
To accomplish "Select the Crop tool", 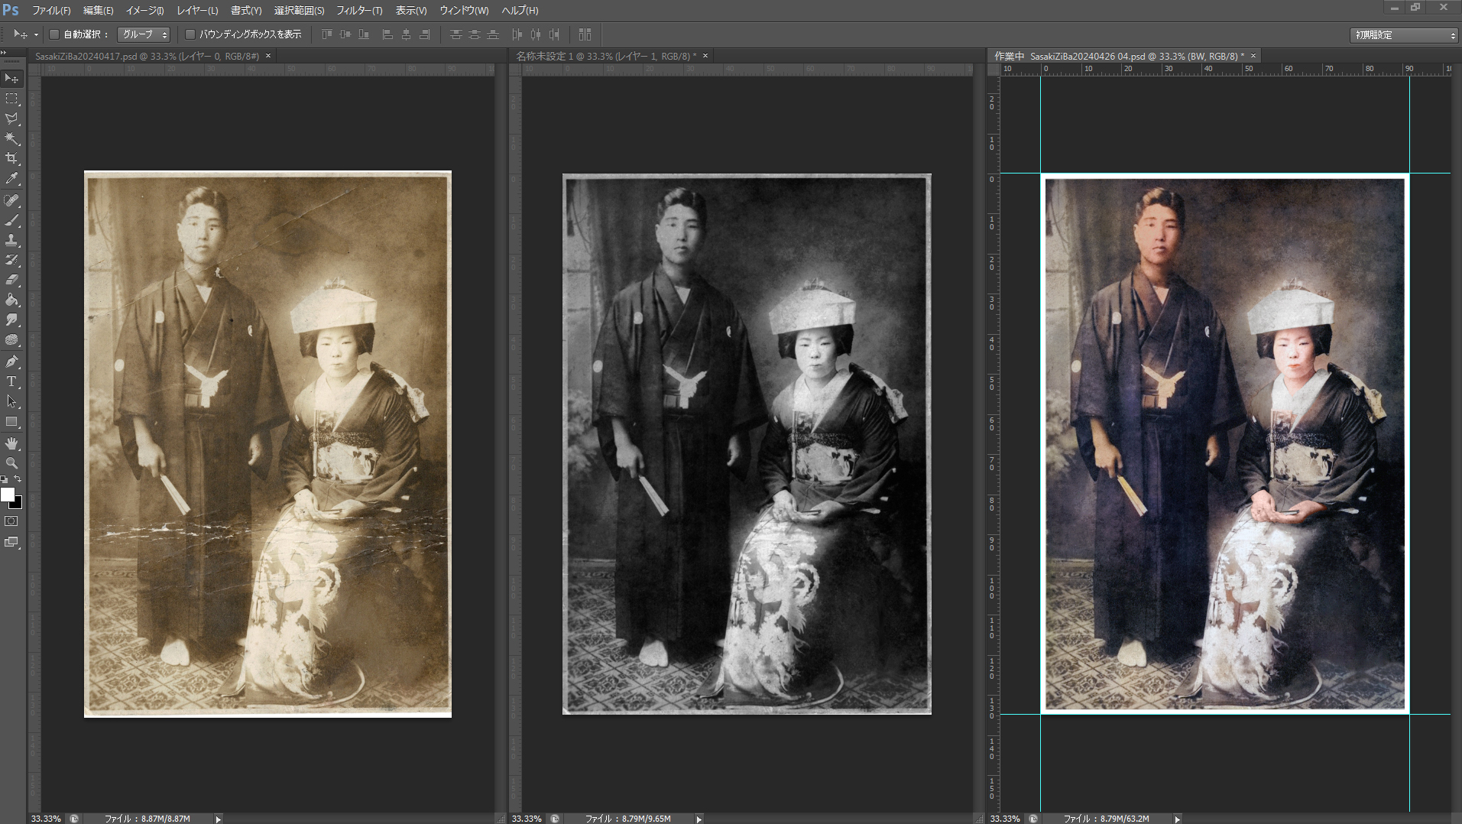I will click(11, 158).
